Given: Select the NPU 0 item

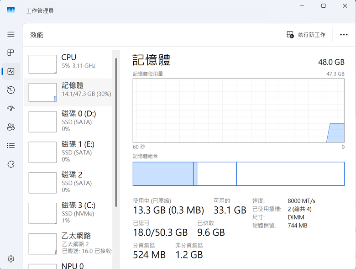Looking at the screenshot, I should (x=68, y=265).
